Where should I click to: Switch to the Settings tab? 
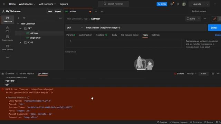(x=155, y=35)
